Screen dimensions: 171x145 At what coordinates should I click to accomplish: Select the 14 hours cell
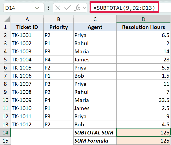(144, 51)
